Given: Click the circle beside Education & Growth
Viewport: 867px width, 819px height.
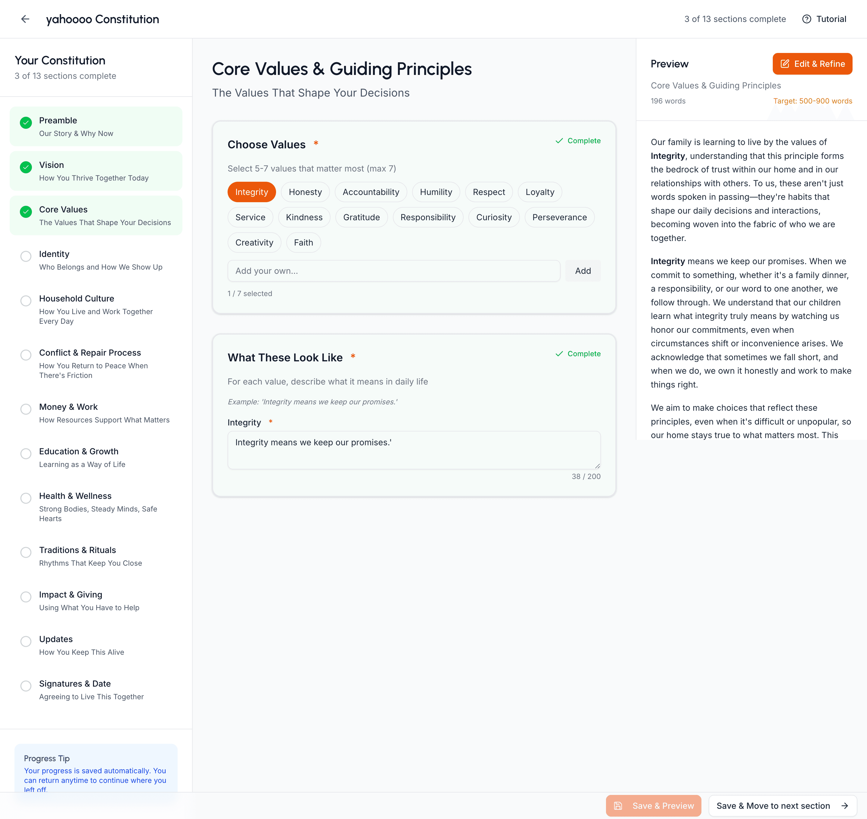Looking at the screenshot, I should [26, 453].
